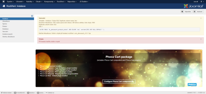Click the Cash On Delivery plugin installed line

tap(58, 68)
